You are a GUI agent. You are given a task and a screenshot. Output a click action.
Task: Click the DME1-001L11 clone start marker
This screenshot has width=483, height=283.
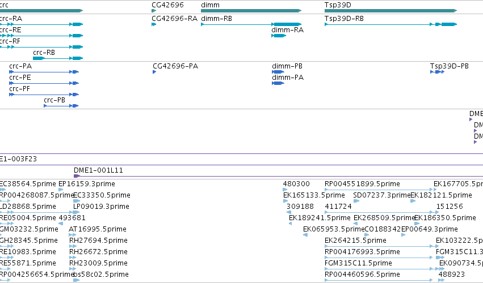click(77, 176)
